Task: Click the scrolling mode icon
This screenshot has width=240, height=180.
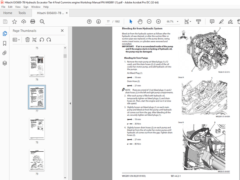Action: (x=198, y=22)
